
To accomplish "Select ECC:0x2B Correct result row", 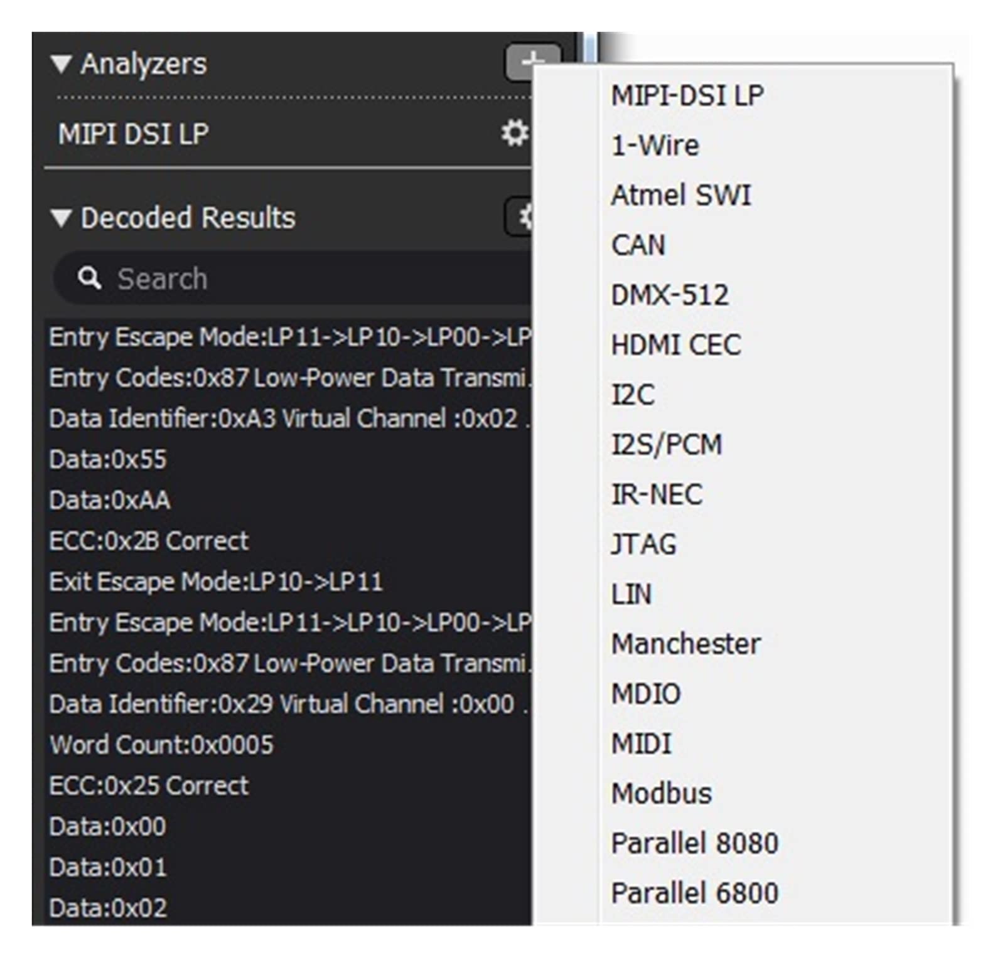I will point(289,541).
